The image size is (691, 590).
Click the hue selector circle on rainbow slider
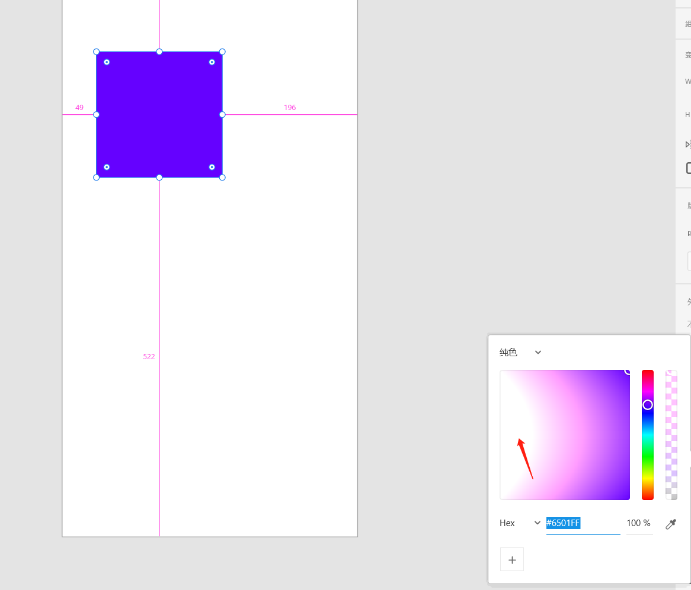[x=647, y=404]
